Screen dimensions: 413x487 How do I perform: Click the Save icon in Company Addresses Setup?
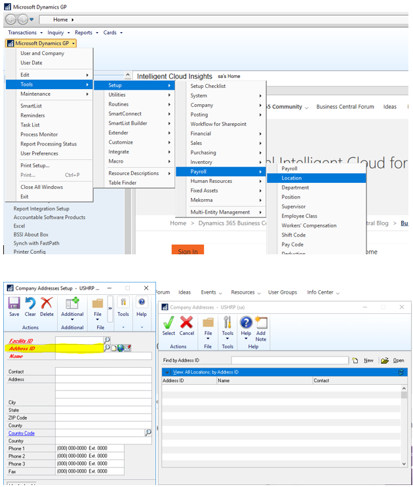14,303
